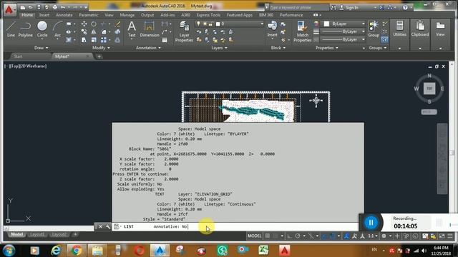Activate the Scale tool in Modify panel

point(94,40)
